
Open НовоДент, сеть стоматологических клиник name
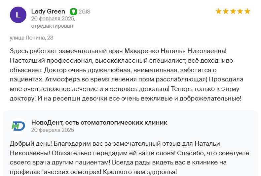[x=99, y=123]
